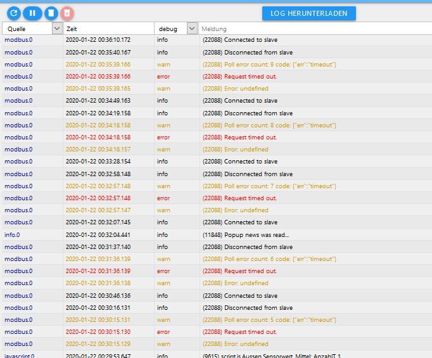Select message Poll error count: 8
The image size is (432, 358).
click(x=269, y=125)
